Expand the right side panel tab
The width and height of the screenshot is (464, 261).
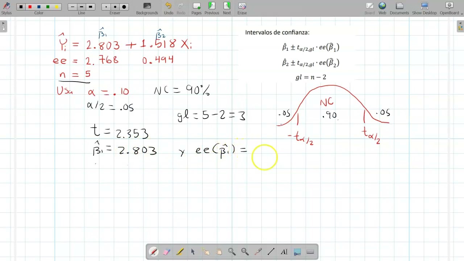click(x=460, y=26)
